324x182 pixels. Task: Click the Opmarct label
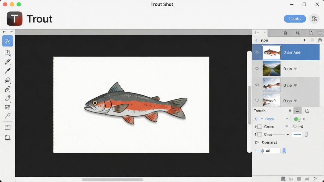(x=270, y=143)
